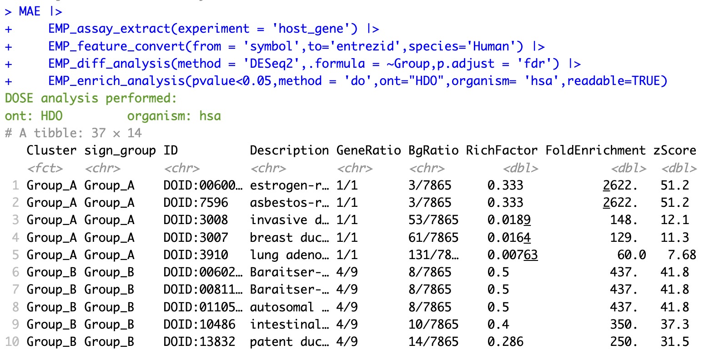Click the Description column header
Viewport: 724px width, 350px height.
289,150
